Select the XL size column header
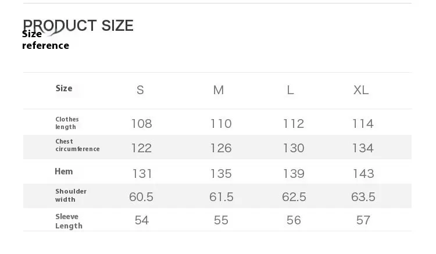Viewport: 436px width, 254px height. coord(361,90)
